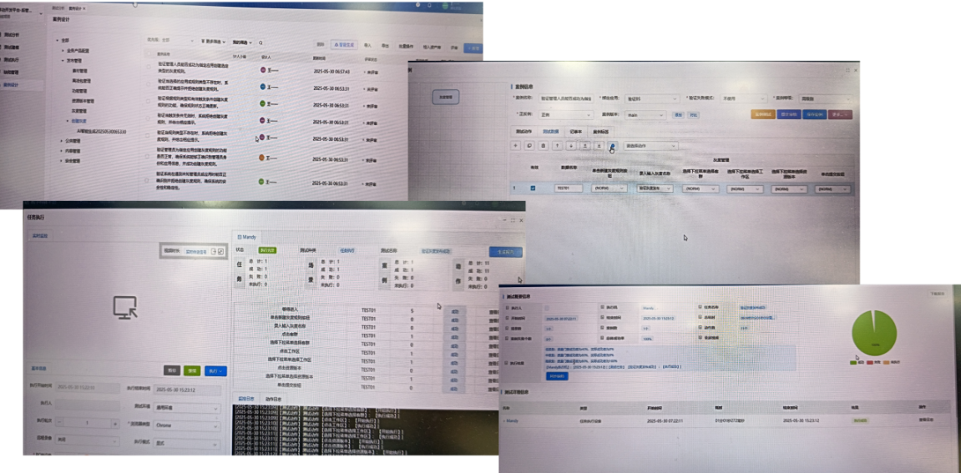The height and width of the screenshot is (473, 961).
Task: Click the green pie chart in the test summary
Action: (x=874, y=334)
